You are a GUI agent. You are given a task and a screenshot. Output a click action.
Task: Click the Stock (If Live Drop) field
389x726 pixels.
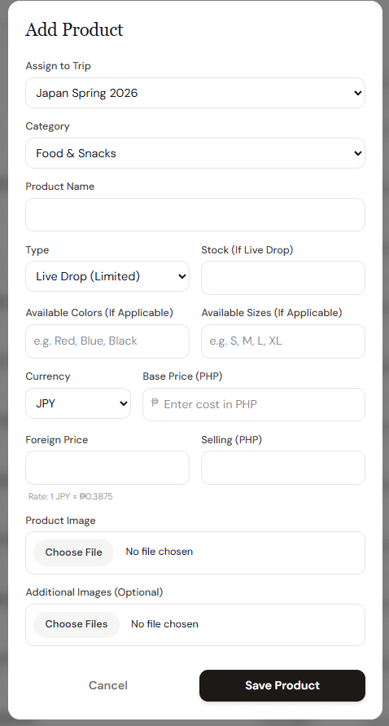[283, 278]
